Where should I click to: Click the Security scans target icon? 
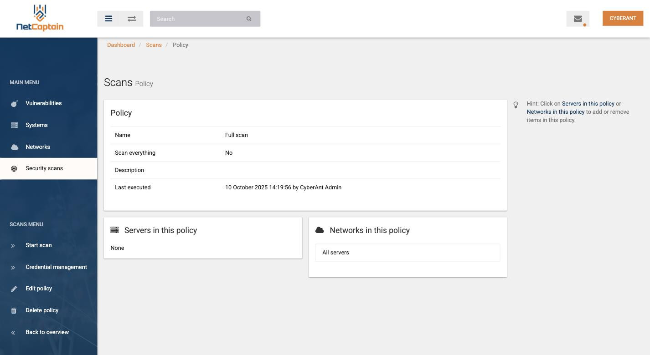pyautogui.click(x=14, y=169)
